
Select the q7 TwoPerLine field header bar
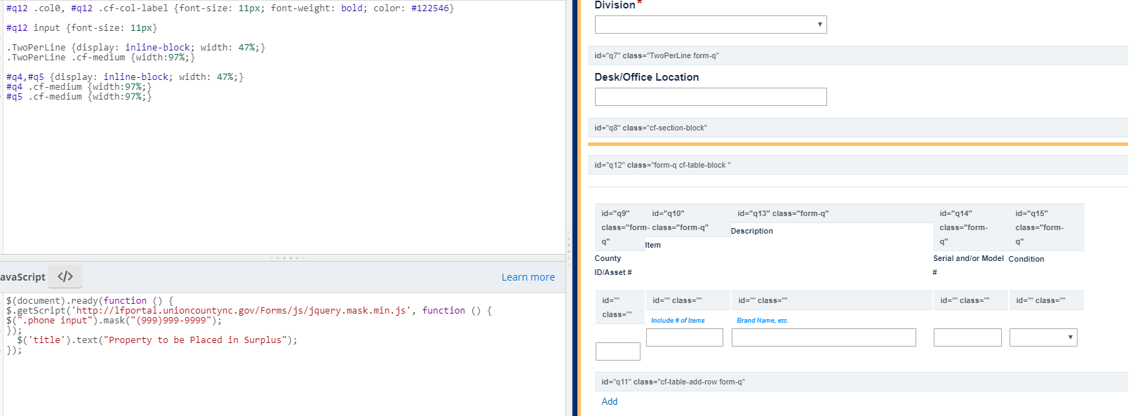coord(856,55)
